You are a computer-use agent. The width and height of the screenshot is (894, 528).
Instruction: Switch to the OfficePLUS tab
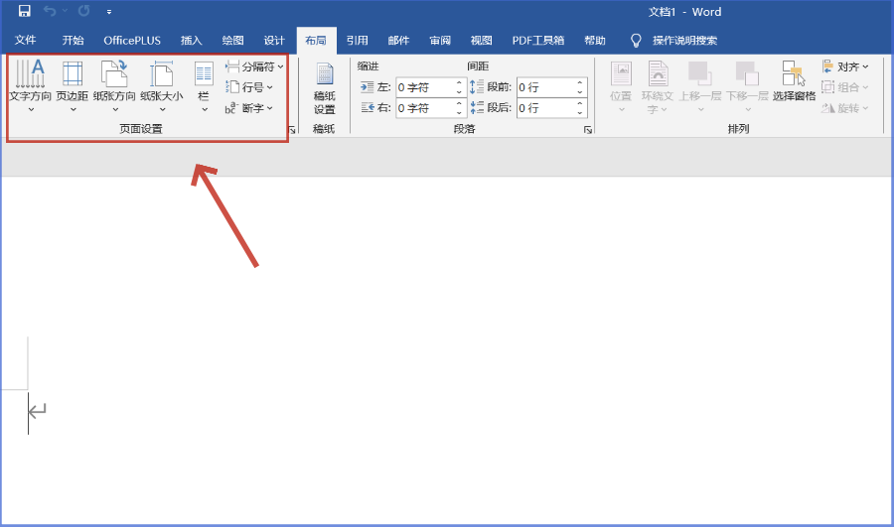click(132, 41)
